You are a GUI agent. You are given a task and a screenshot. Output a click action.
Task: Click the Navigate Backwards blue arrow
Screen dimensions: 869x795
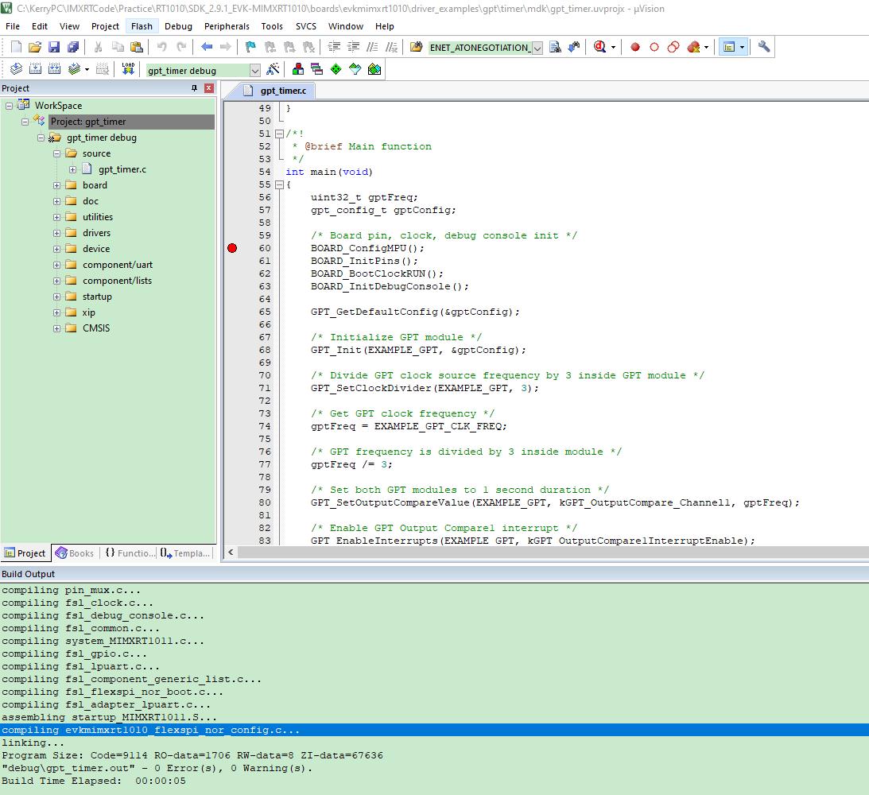point(208,47)
